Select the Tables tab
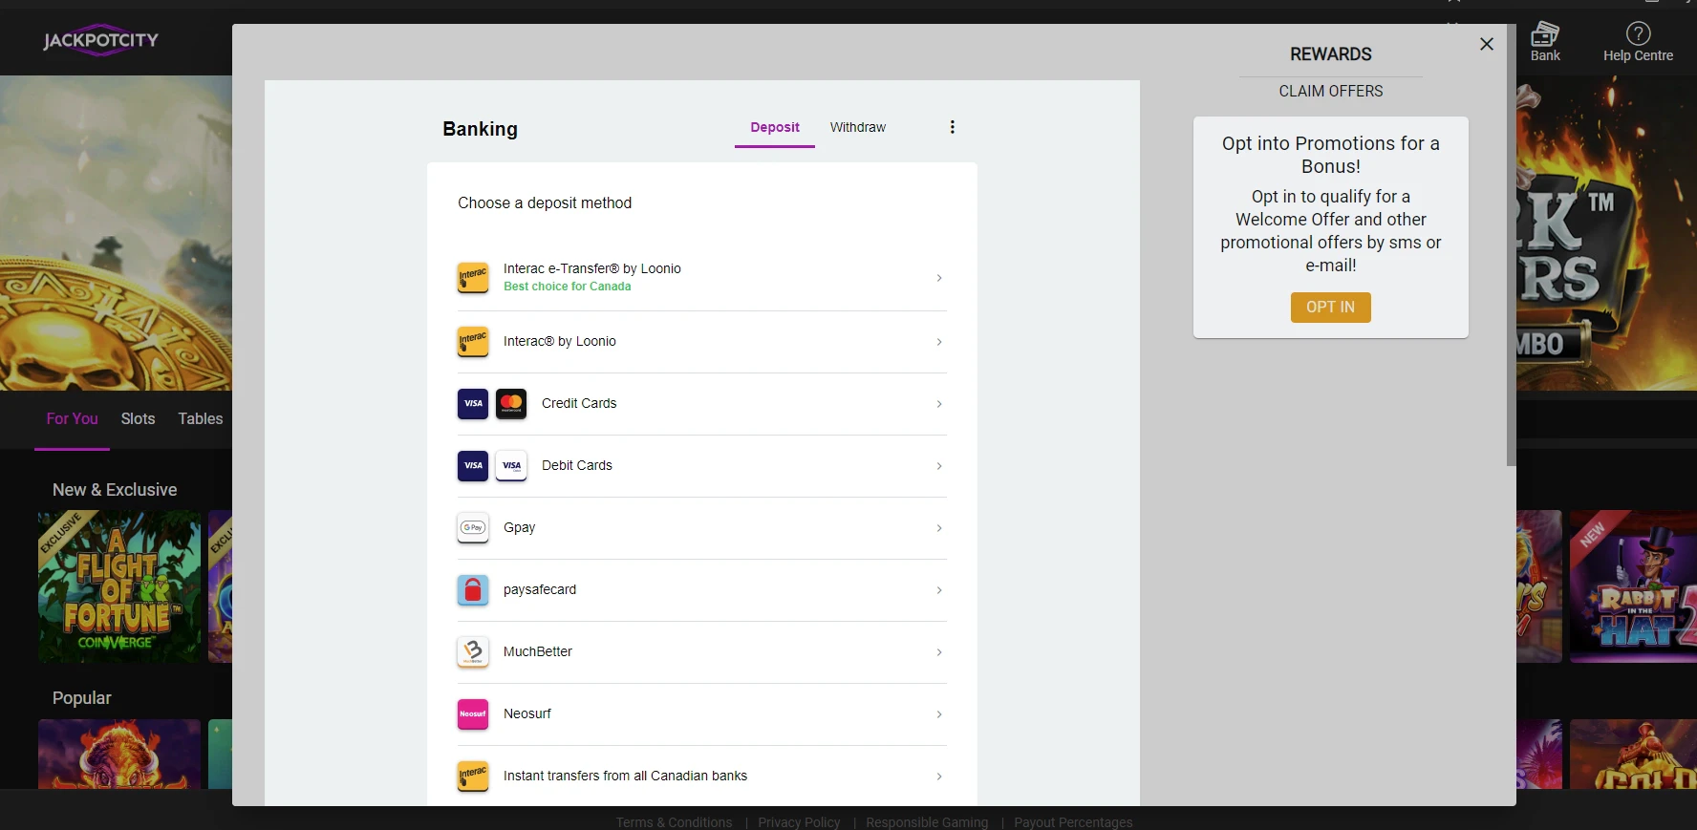Image resolution: width=1697 pixels, height=830 pixels. 200,419
